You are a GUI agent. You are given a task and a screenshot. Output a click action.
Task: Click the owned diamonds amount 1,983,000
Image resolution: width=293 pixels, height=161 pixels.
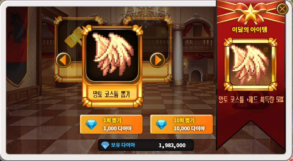tap(172, 145)
